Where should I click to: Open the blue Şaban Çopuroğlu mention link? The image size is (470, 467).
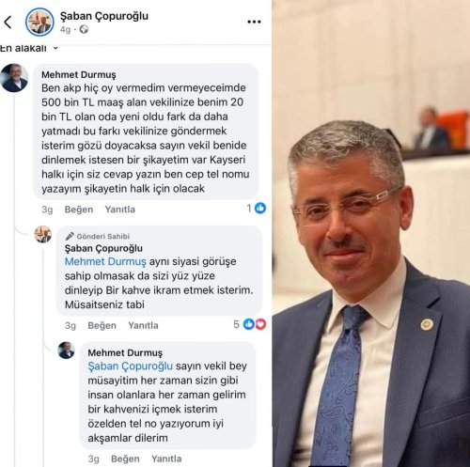click(130, 366)
